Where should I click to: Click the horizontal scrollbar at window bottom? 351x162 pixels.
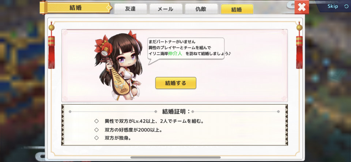pyautogui.click(x=175, y=158)
